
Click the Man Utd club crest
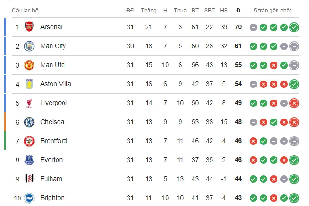(30, 65)
